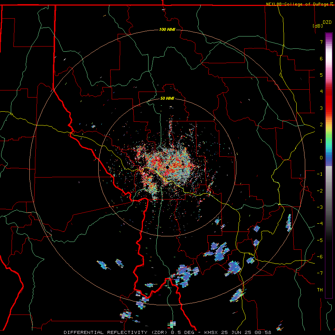This screenshot has width=335, height=335.
Task: Click the -7 value on color scale
Action: click(320, 273)
